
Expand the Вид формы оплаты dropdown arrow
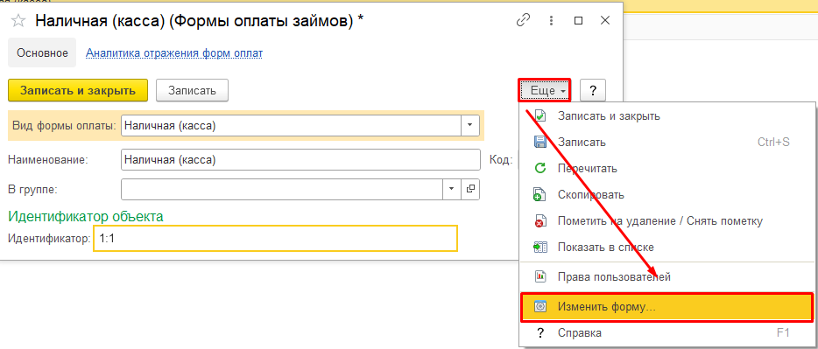pyautogui.click(x=470, y=125)
